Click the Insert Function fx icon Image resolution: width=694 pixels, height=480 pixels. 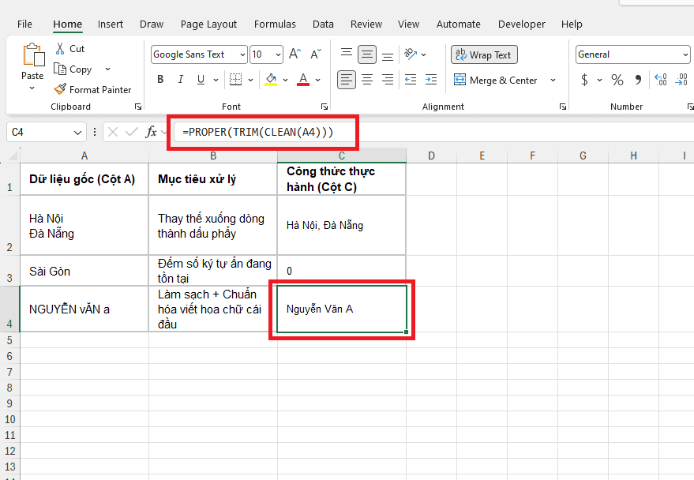tap(152, 132)
